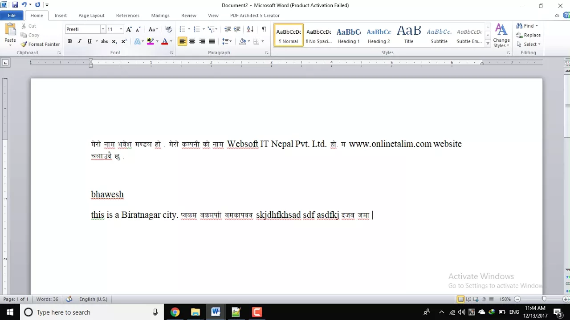Open Google Chrome from the taskbar
This screenshot has width=570, height=320.
[175, 312]
